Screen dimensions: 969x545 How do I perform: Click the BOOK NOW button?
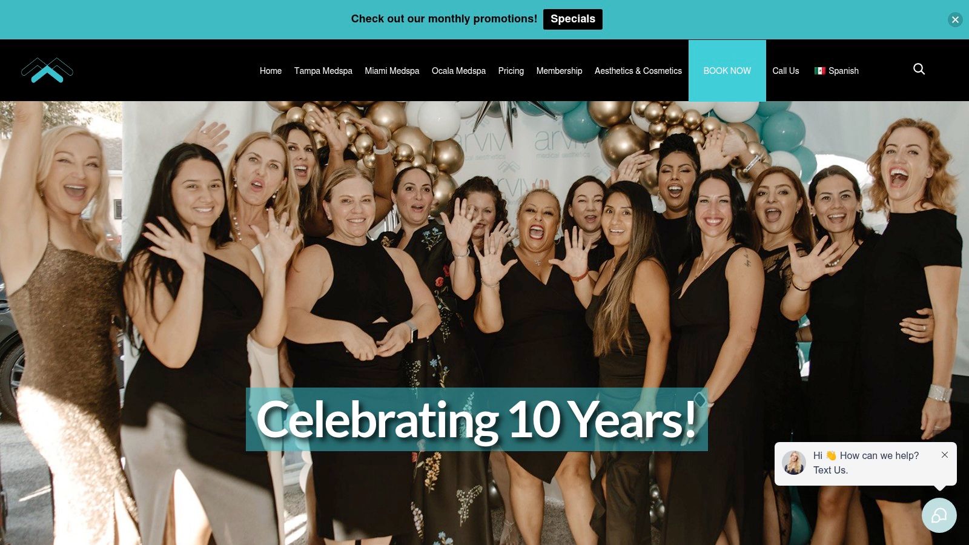point(727,70)
